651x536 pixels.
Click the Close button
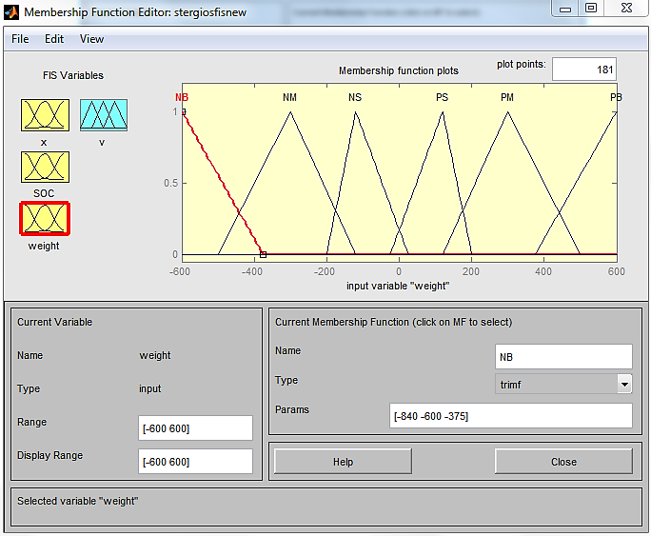pyautogui.click(x=563, y=462)
